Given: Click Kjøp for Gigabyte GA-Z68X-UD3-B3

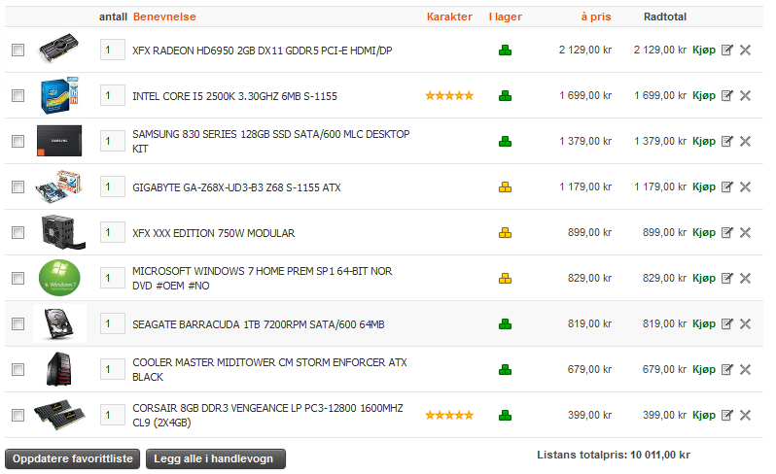Looking at the screenshot, I should coord(704,186).
